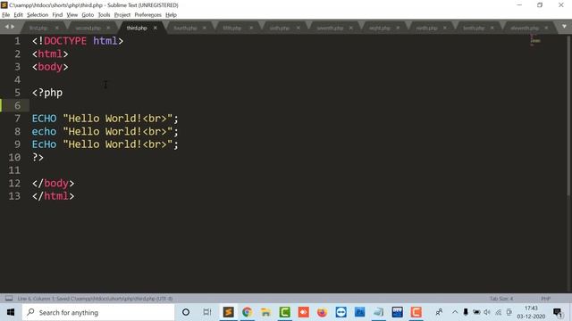
Task: Click the uppercase ECHO keyword on line 7
Action: click(x=44, y=119)
